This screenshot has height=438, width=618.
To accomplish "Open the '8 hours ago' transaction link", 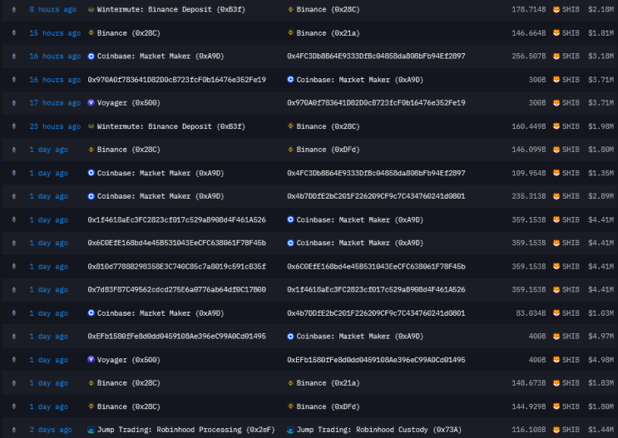I will [x=52, y=9].
